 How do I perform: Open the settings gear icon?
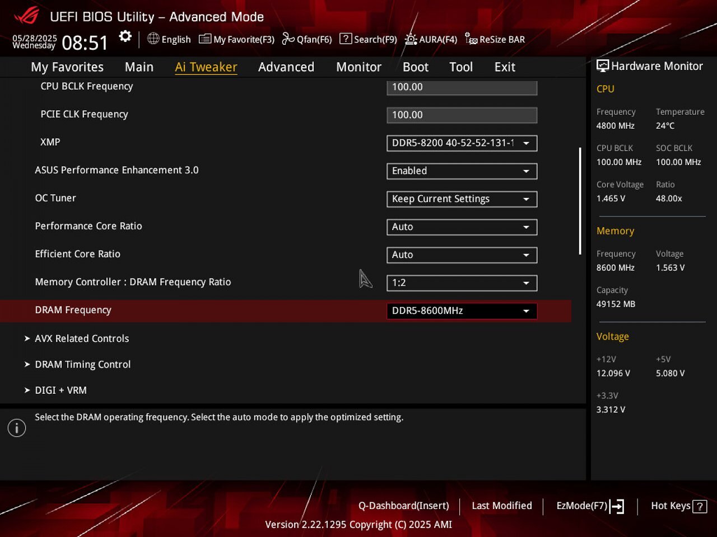(x=125, y=37)
